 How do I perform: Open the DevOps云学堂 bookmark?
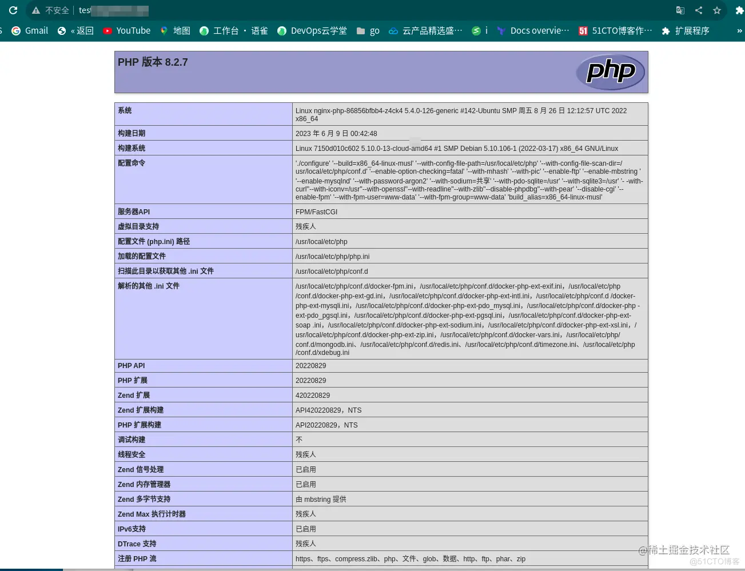pos(312,31)
